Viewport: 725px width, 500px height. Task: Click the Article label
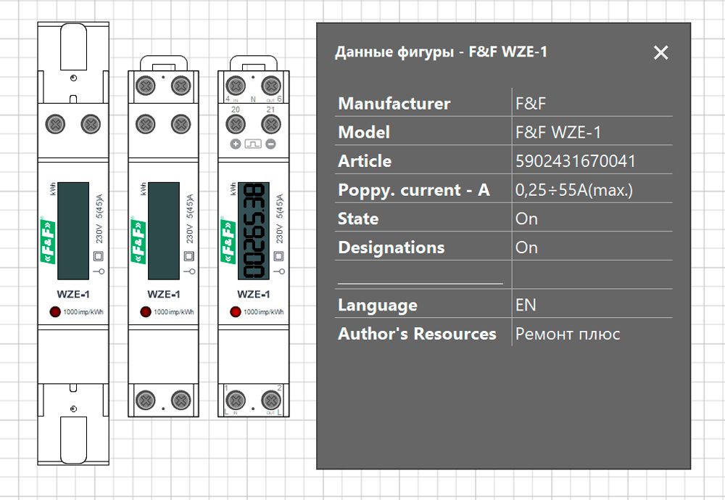(x=365, y=161)
